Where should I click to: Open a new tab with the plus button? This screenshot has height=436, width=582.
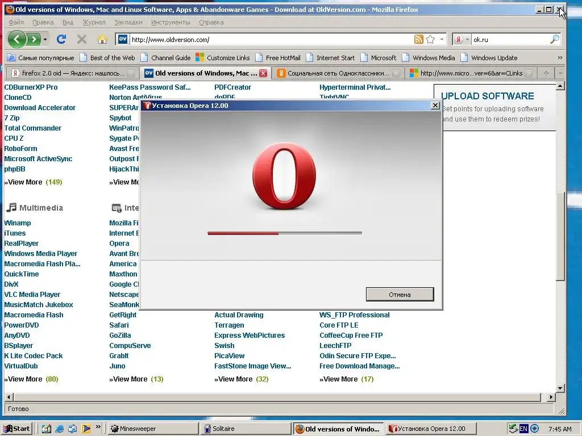coord(546,73)
